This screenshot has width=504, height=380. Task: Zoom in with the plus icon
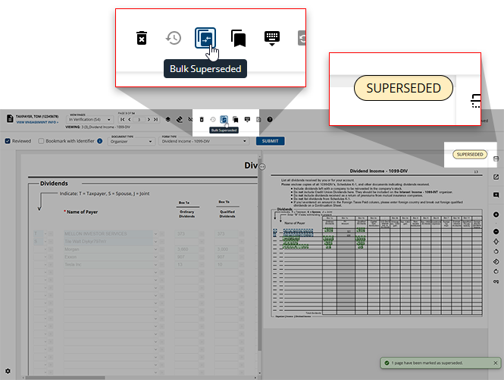click(x=496, y=215)
